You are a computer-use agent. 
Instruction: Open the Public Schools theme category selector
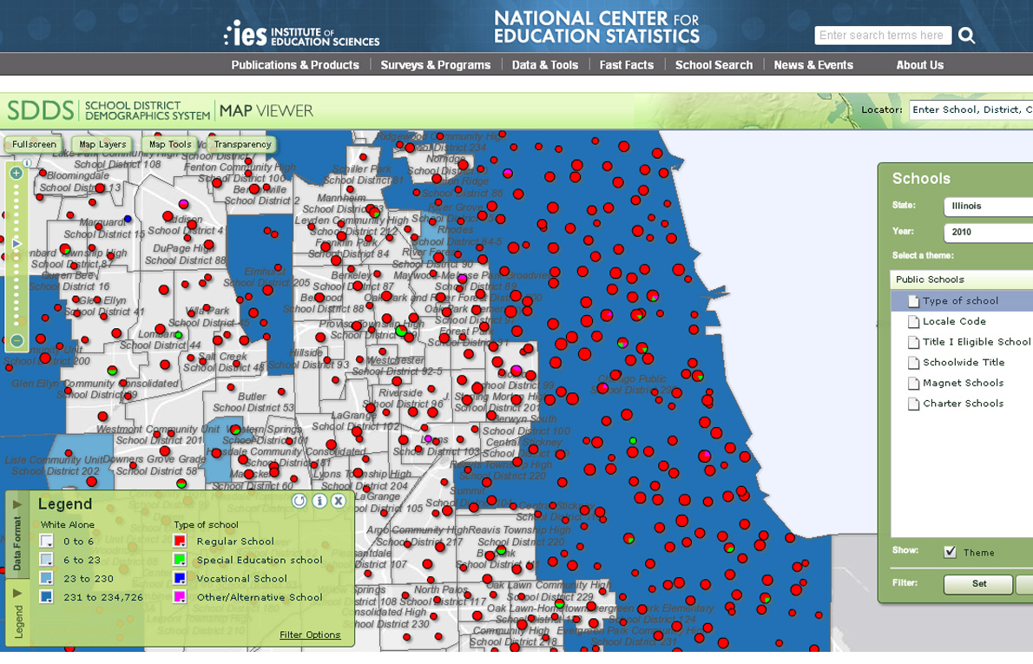pyautogui.click(x=962, y=279)
